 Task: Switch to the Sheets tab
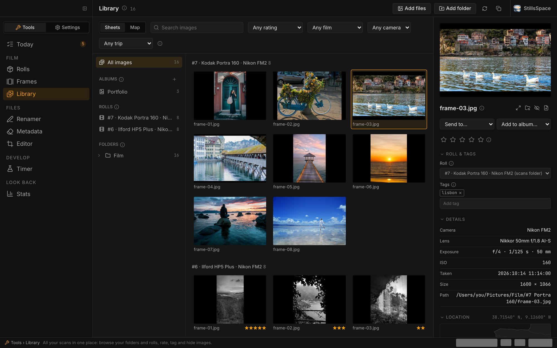(x=112, y=28)
